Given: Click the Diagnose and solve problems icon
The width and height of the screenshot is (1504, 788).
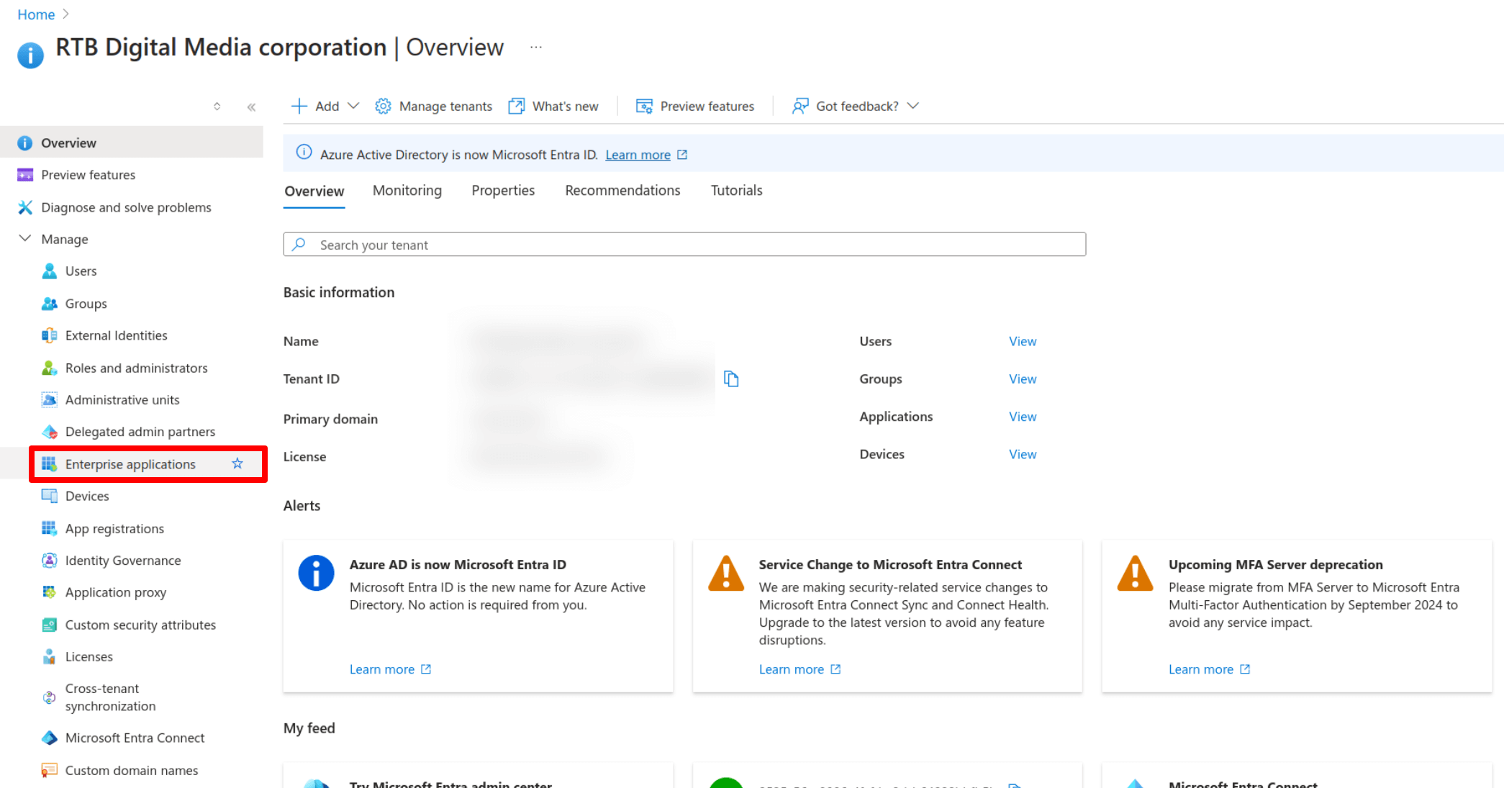Looking at the screenshot, I should [25, 207].
